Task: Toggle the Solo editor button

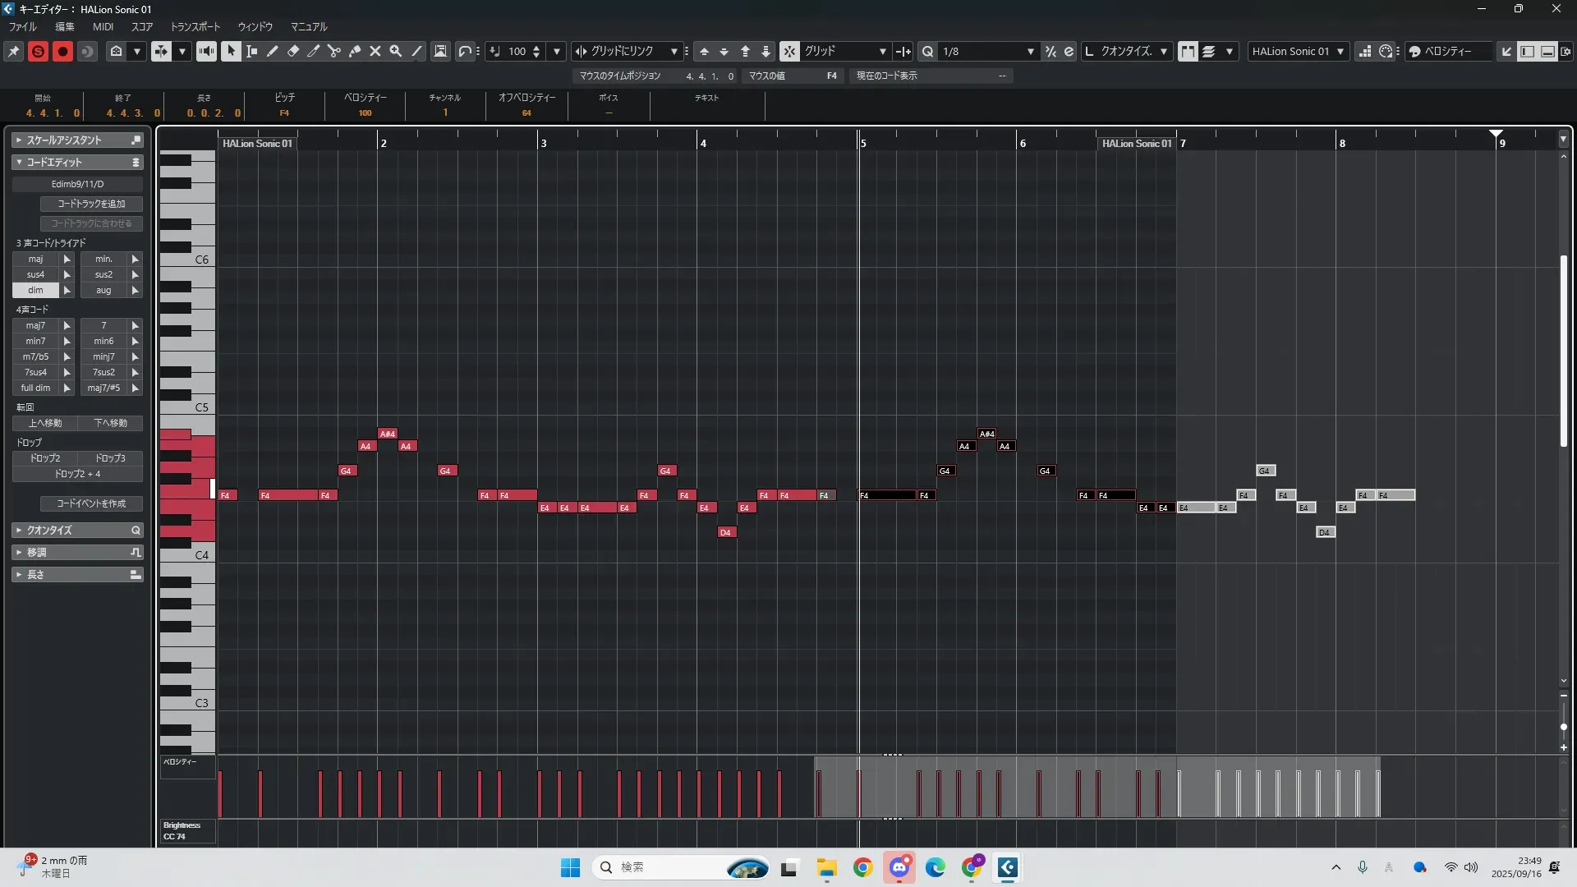Action: tap(38, 51)
